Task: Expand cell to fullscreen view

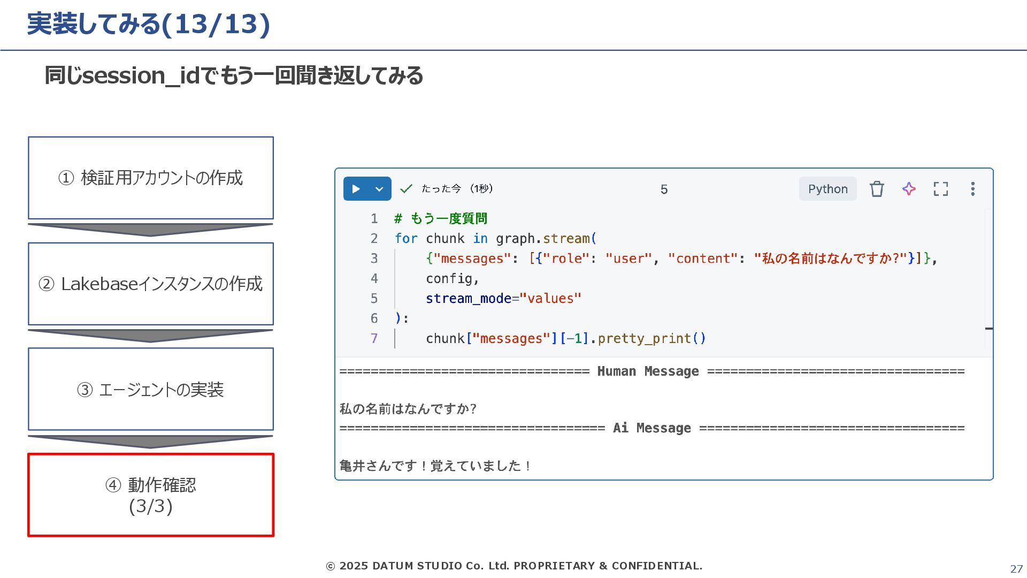Action: coord(941,189)
